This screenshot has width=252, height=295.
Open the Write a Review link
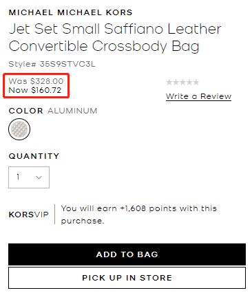pos(198,96)
